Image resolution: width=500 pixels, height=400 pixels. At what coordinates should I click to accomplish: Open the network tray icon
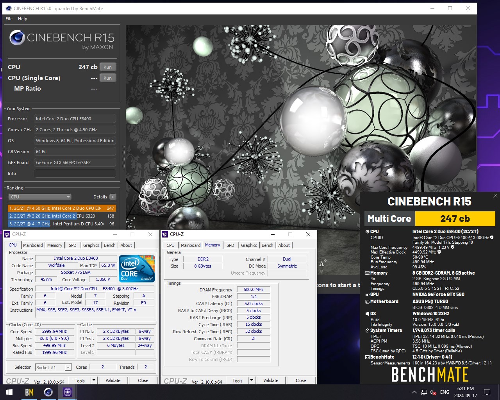coord(424,392)
